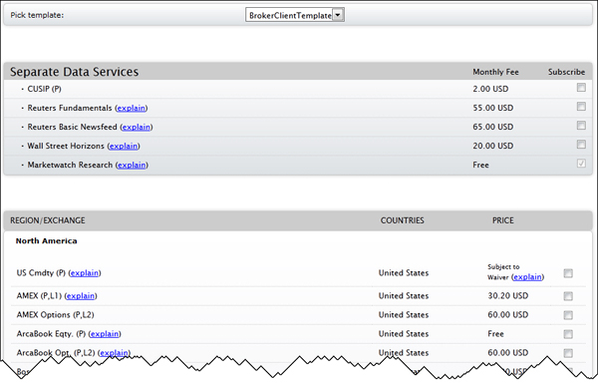This screenshot has width=598, height=383.
Task: Check the ArcaBook Eqty. (P) checkbox
Action: click(x=568, y=334)
